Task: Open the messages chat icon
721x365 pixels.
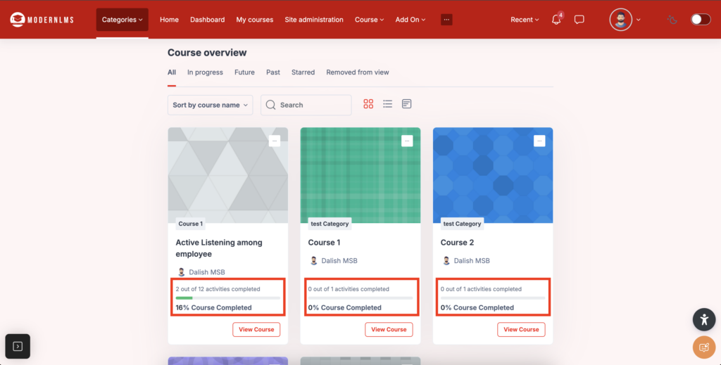Action: [x=579, y=20]
